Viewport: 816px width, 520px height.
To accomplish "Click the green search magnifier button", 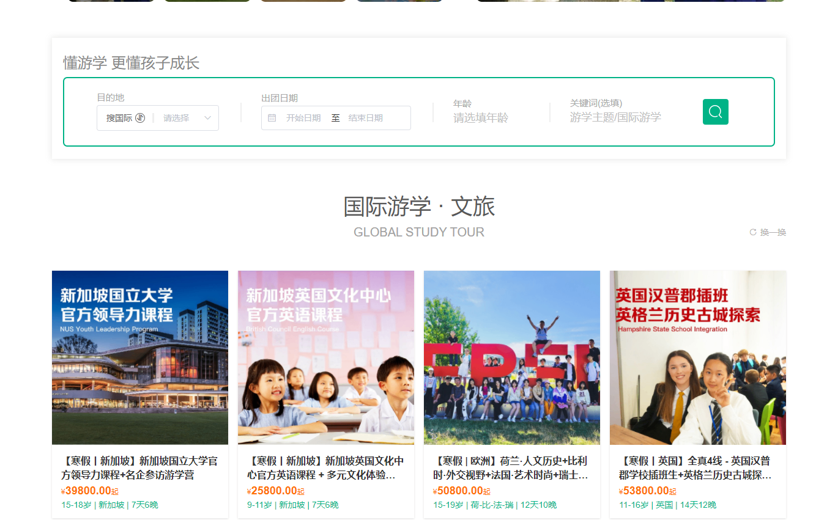I will tap(715, 112).
